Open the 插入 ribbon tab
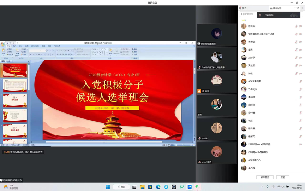The image size is (305, 191). (14, 46)
